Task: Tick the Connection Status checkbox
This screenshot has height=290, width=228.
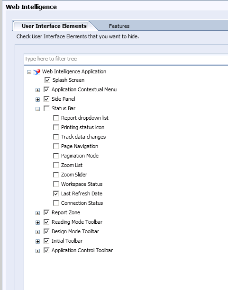Action: (56, 203)
